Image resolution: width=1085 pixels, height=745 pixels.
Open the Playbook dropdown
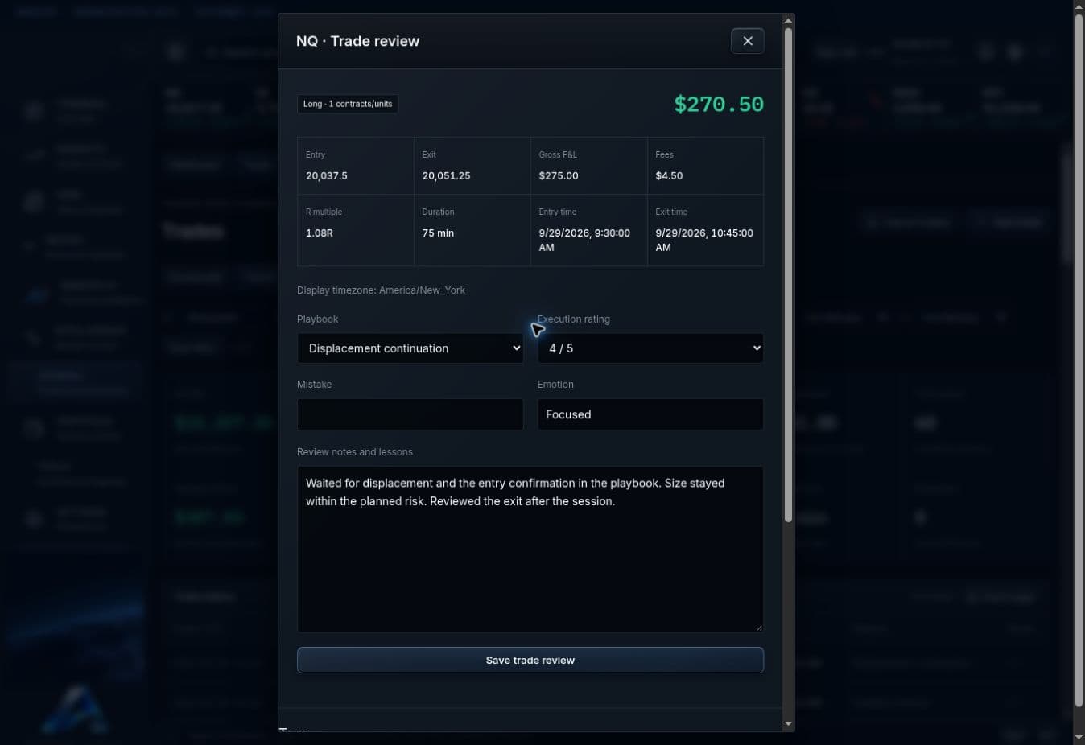[410, 348]
